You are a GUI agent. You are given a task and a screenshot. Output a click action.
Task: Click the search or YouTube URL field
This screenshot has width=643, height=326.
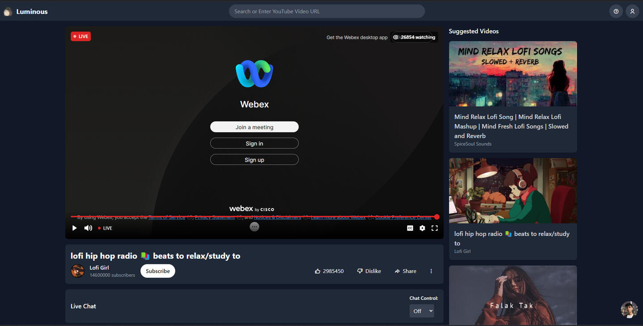(x=326, y=12)
